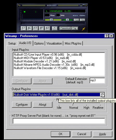Open the Winamp main menu icon in the title bar
Screen dimensions: 116x140
tap(19, 5)
